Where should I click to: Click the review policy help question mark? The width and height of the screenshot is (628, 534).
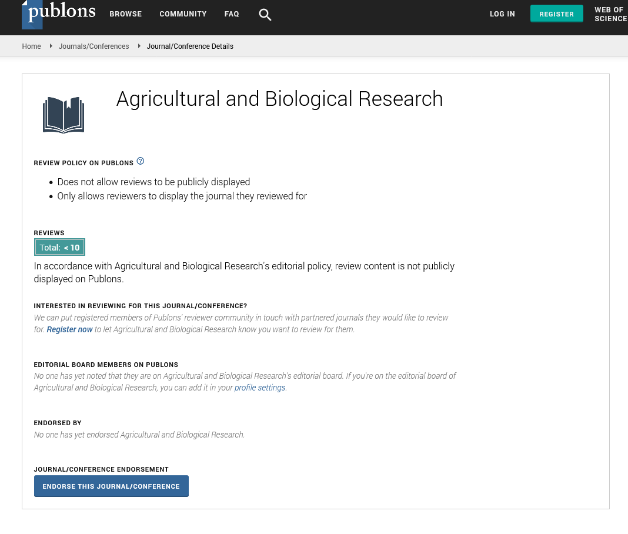click(x=141, y=161)
